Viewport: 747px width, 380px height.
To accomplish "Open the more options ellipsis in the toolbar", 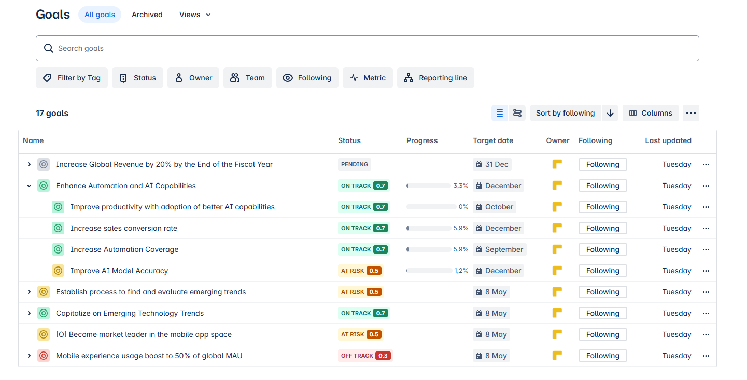I will 690,112.
